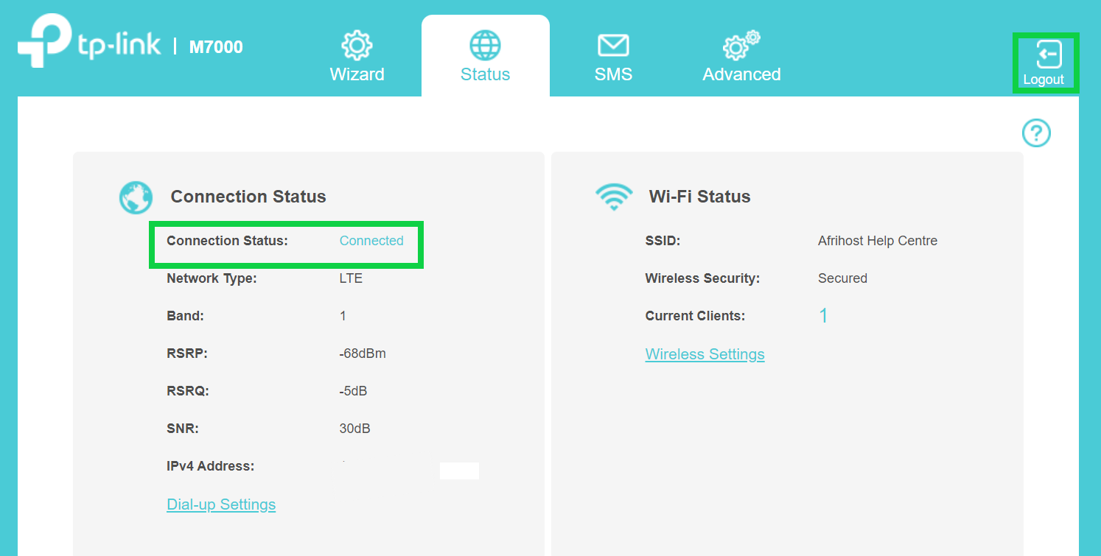Click the tp-link logo
The height and width of the screenshot is (556, 1101).
(88, 45)
